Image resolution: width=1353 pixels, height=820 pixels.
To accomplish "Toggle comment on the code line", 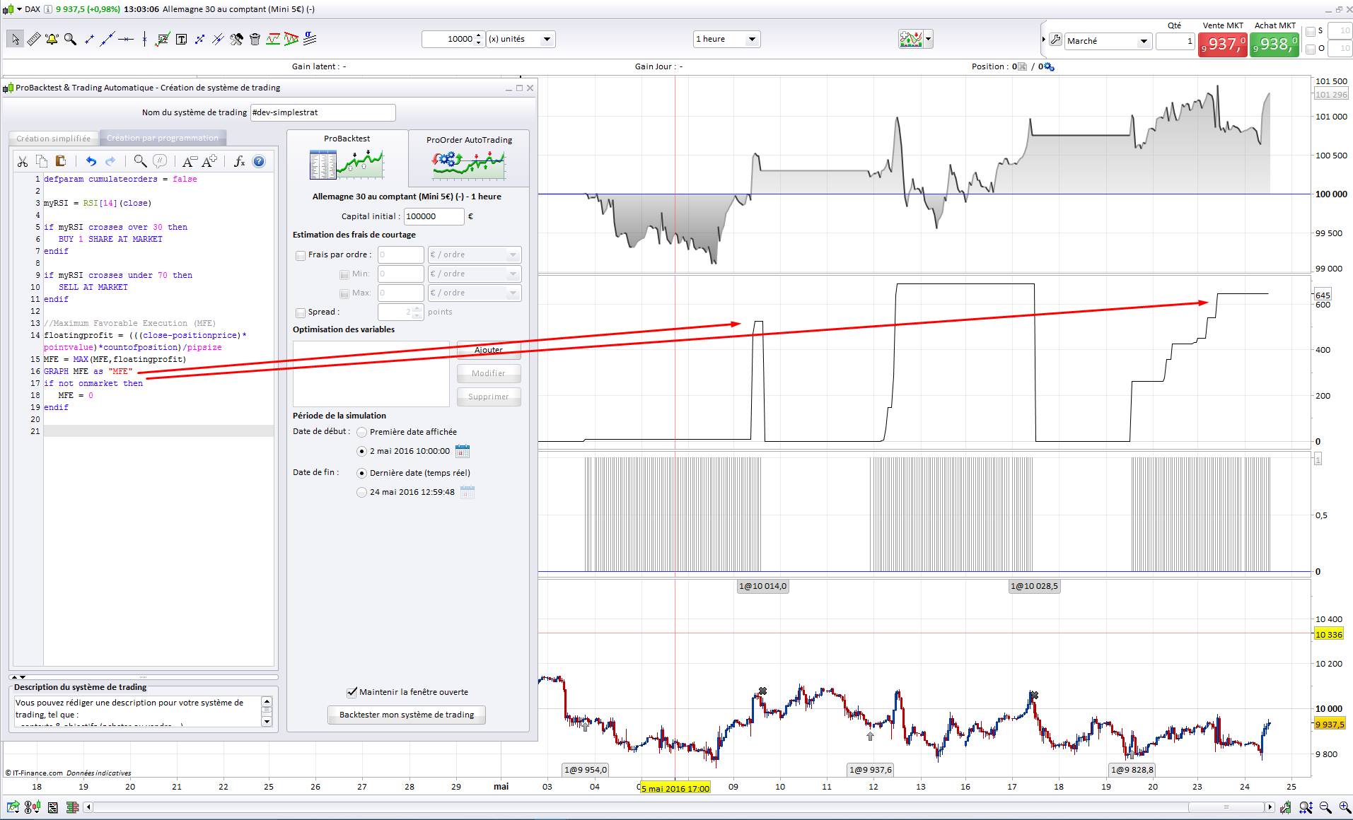I will (x=160, y=162).
